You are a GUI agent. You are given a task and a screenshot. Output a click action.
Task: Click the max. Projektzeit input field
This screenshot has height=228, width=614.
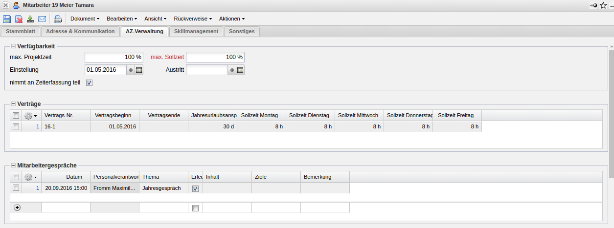(114, 57)
